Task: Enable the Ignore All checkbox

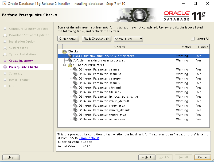Action: (193, 39)
